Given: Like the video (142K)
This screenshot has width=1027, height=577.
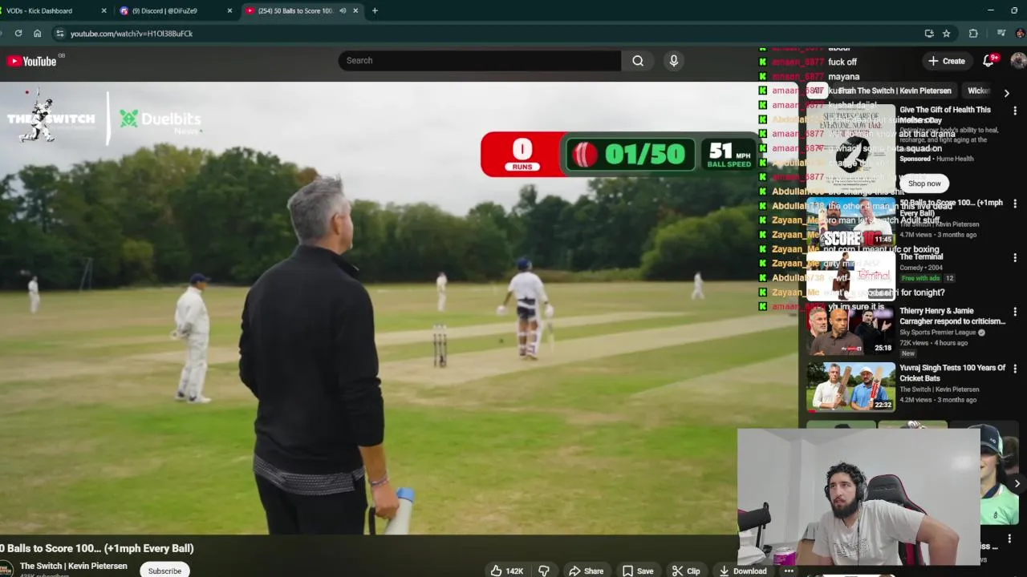Looking at the screenshot, I should point(506,571).
